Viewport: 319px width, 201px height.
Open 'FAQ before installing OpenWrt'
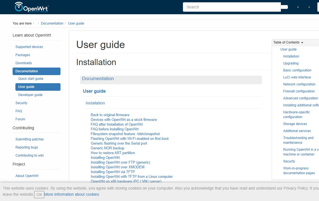click(115, 129)
